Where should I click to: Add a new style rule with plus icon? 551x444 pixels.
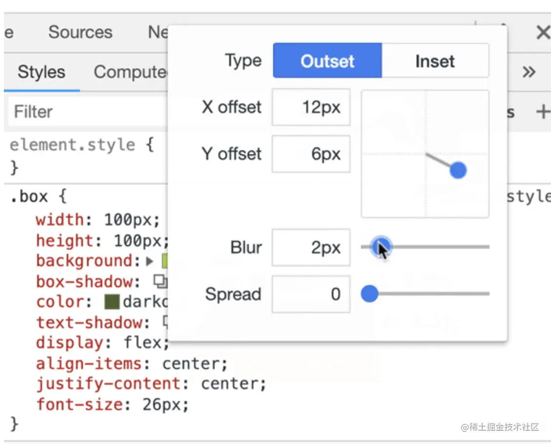543,112
